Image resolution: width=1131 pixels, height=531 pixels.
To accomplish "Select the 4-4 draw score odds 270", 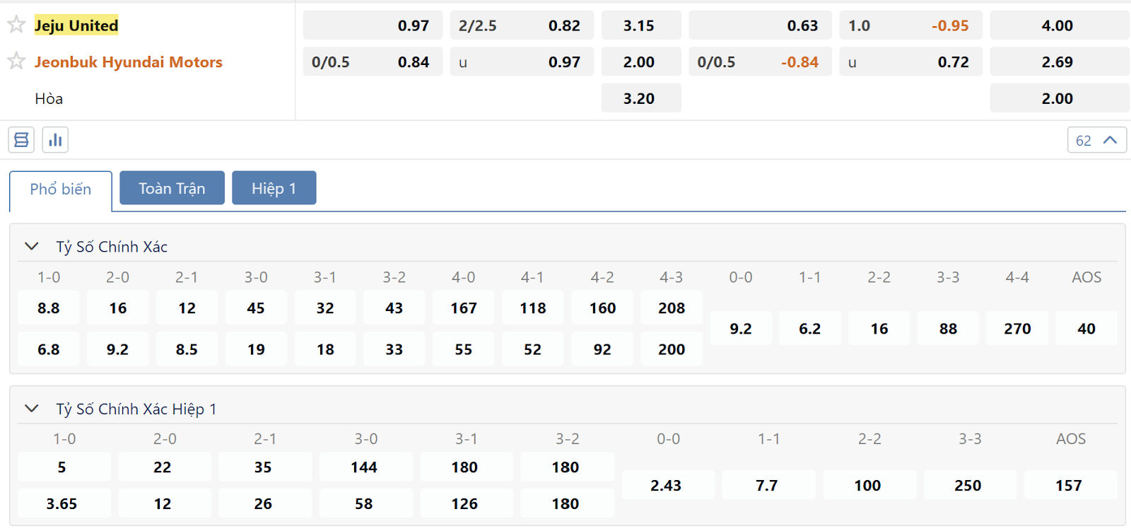I will [x=1017, y=328].
